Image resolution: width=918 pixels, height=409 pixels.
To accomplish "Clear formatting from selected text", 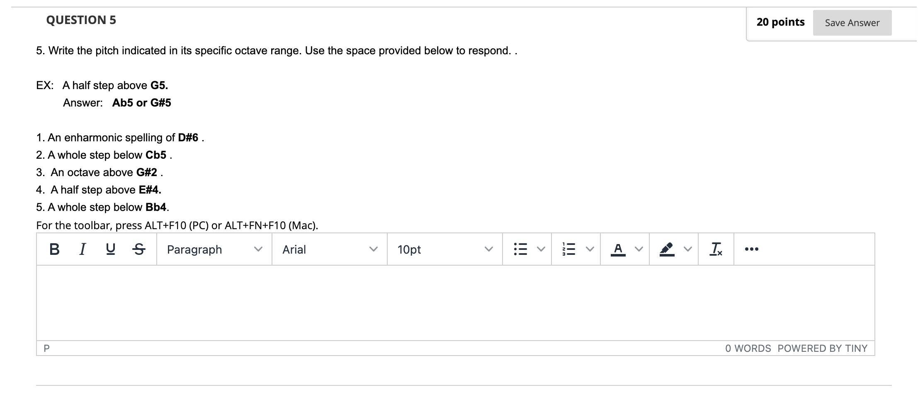I will pos(716,249).
